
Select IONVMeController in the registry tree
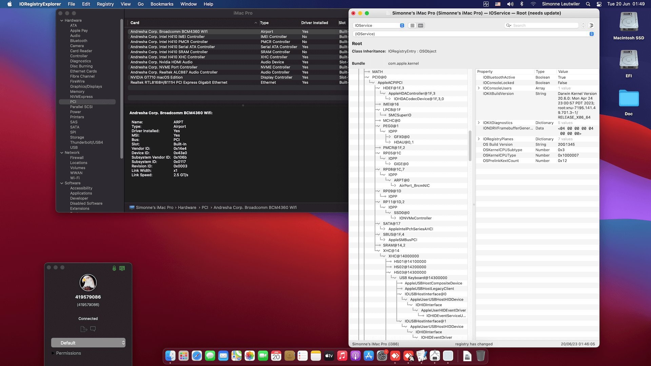point(415,218)
